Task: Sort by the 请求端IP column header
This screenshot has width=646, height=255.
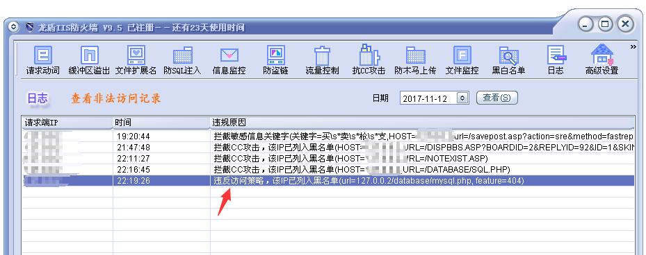Action: tap(67, 123)
